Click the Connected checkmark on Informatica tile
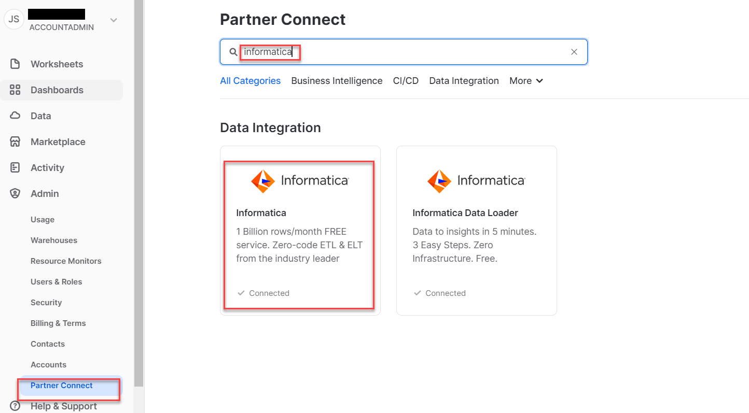The image size is (749, 413). click(241, 293)
